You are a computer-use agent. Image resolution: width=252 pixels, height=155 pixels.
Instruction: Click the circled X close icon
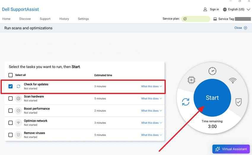(x=245, y=28)
